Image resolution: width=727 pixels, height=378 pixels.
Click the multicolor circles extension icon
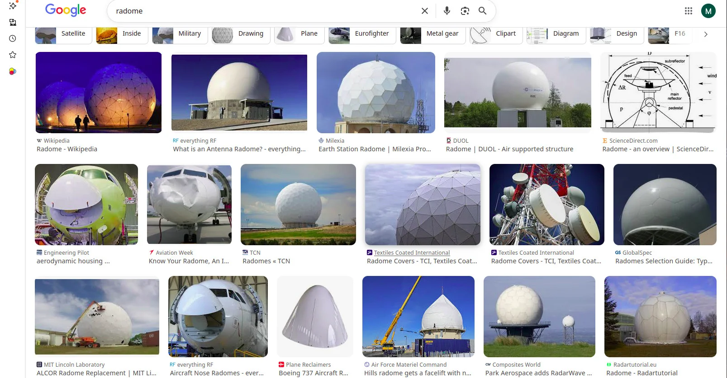[13, 71]
